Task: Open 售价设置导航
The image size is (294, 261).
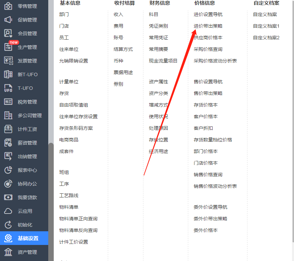Action: coord(208,82)
